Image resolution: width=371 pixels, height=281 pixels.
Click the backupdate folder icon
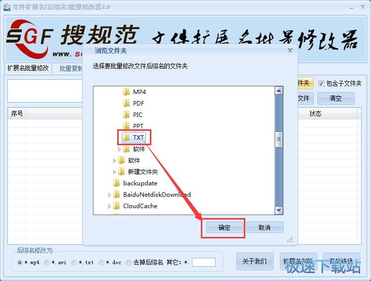(116, 183)
